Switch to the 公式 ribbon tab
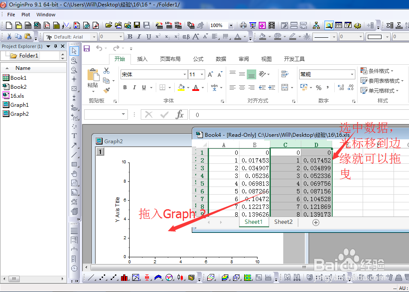This screenshot has width=409, height=292. tap(198, 59)
